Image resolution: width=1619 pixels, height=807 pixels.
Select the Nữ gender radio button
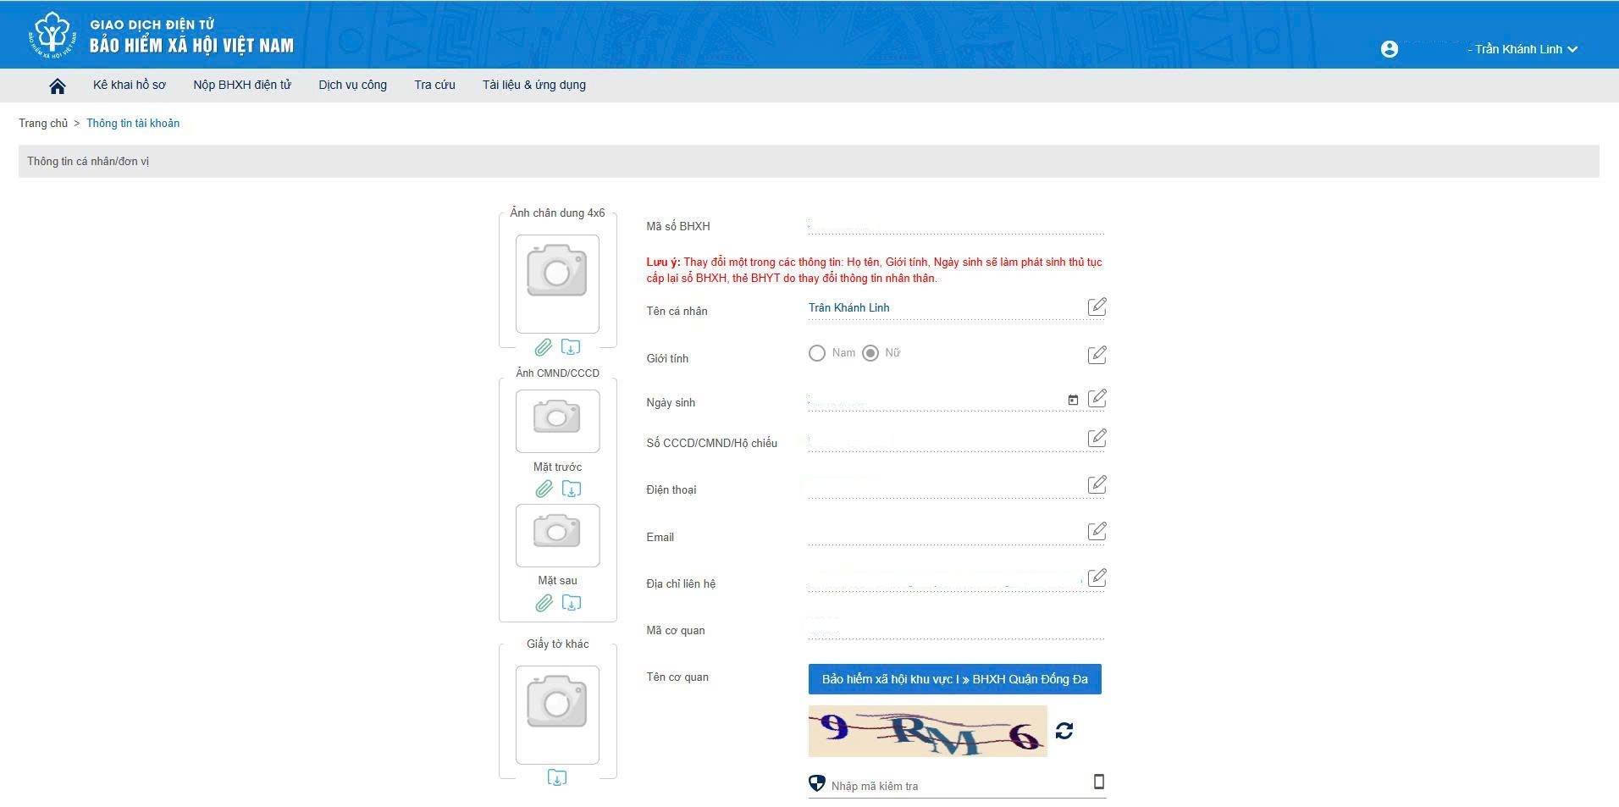[x=870, y=353]
